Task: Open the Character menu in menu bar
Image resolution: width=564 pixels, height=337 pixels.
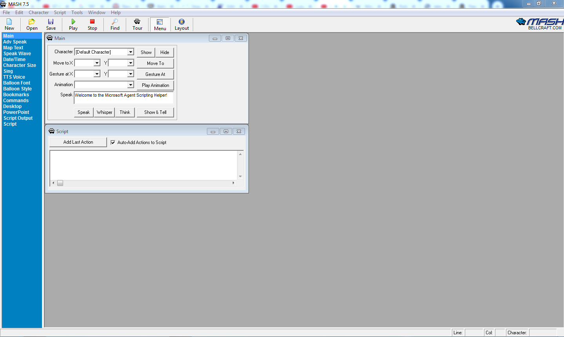Action: 38,13
